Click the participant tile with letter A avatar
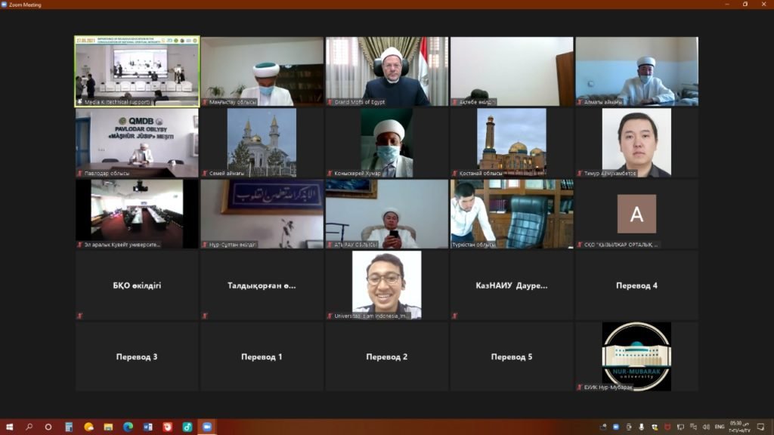This screenshot has height=435, width=774. click(636, 214)
